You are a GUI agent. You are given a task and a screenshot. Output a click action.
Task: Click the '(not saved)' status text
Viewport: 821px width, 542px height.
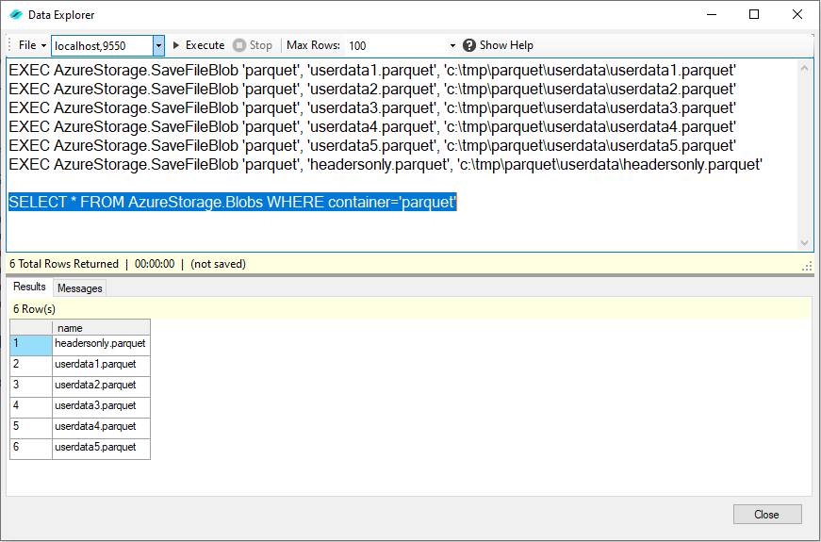(x=219, y=264)
